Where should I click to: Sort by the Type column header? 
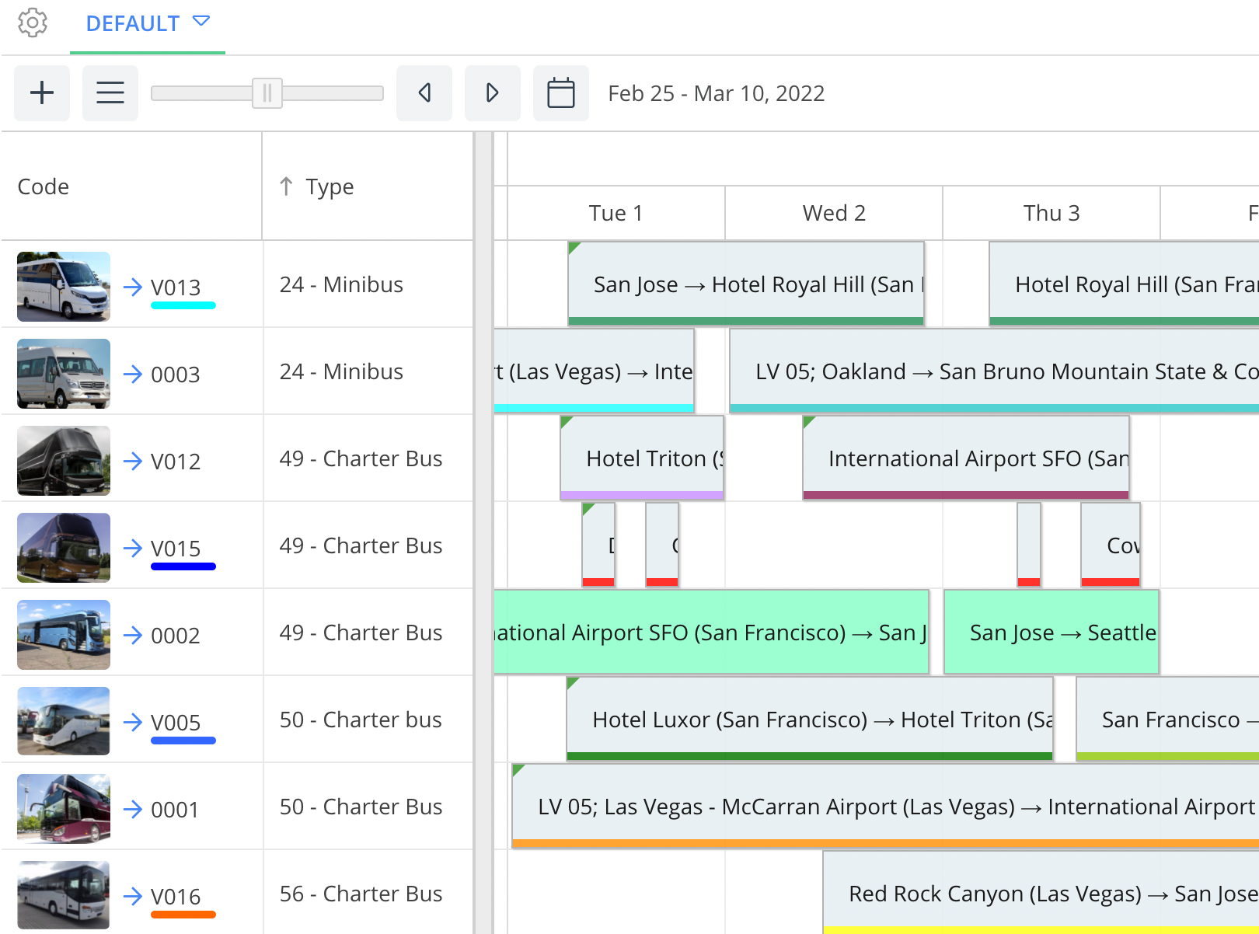pos(330,186)
